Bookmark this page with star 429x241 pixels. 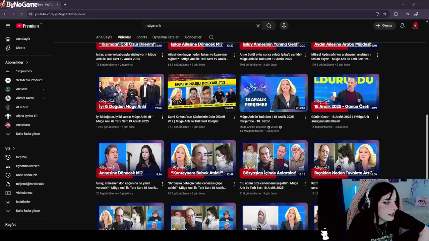click(385, 14)
